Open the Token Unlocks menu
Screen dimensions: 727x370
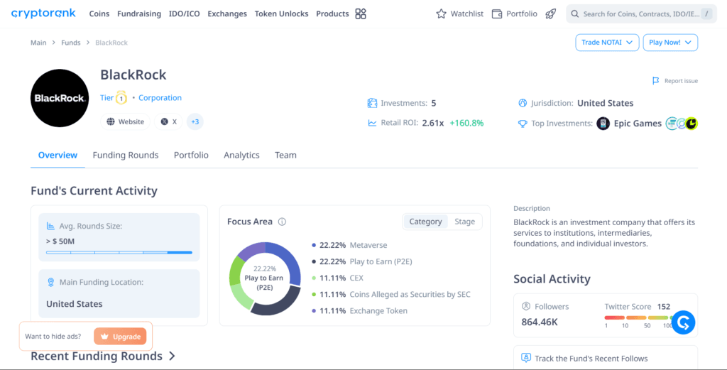[281, 14]
